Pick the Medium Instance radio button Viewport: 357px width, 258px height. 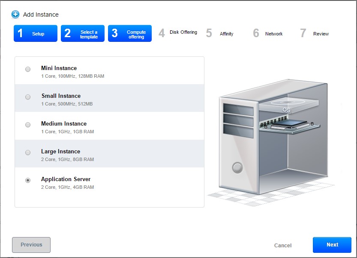point(28,125)
